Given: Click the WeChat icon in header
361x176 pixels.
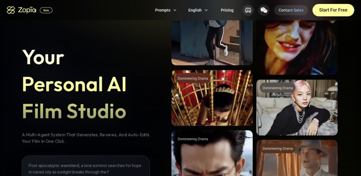Looking at the screenshot, I should click(264, 10).
